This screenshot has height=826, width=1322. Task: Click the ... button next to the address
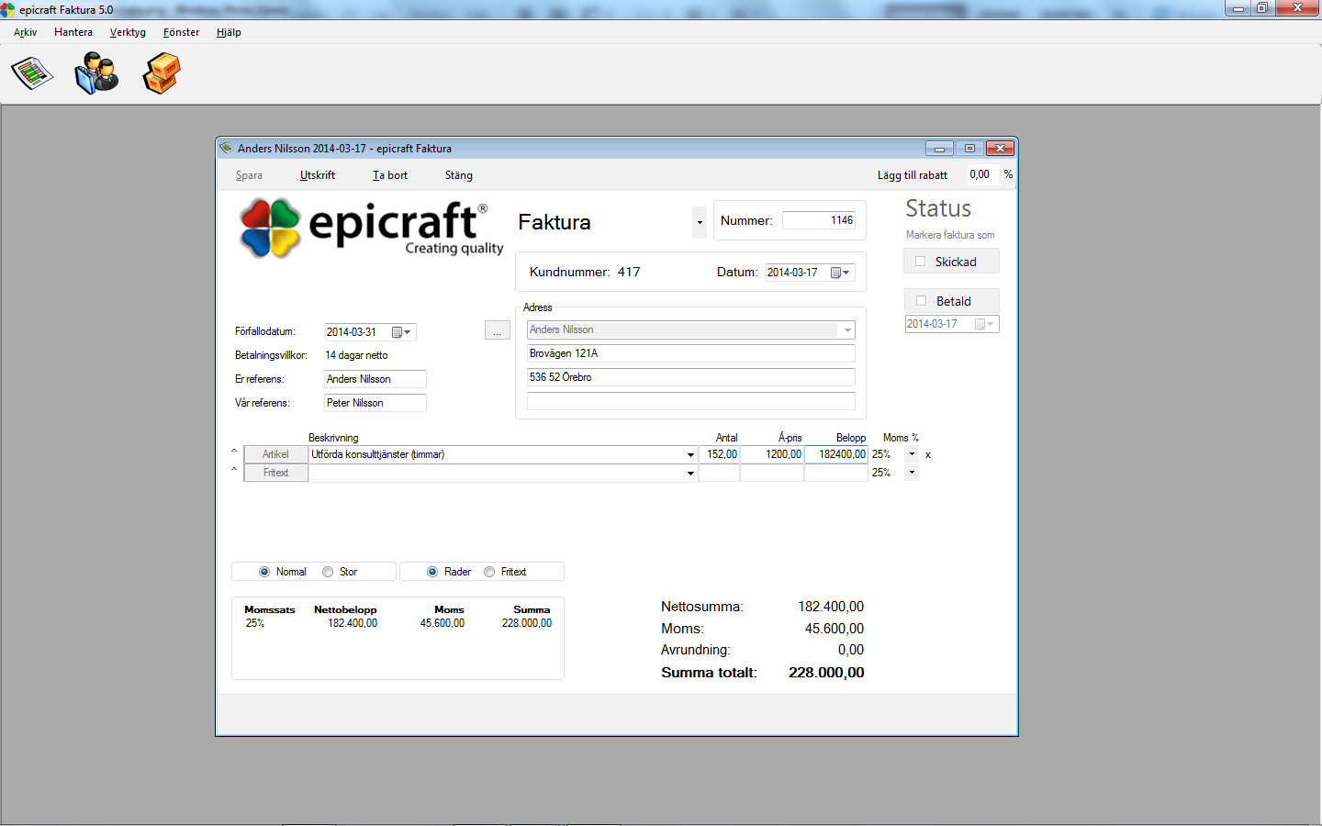click(x=497, y=329)
